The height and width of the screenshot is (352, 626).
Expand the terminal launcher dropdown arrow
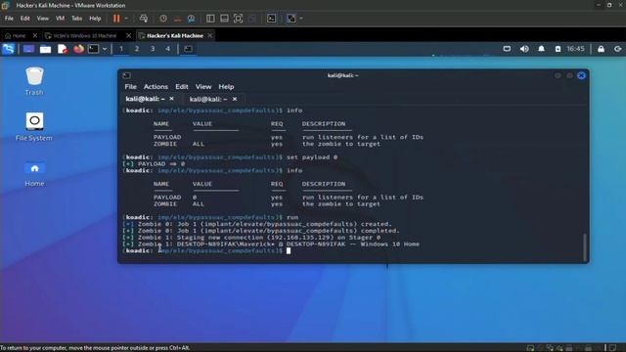point(105,49)
